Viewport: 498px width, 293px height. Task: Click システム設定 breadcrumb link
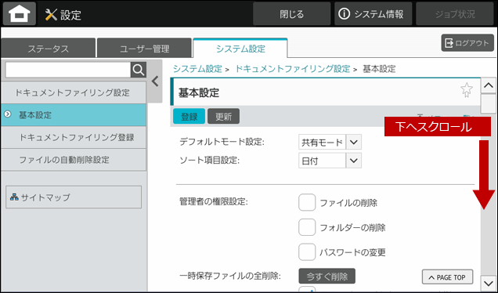[197, 69]
